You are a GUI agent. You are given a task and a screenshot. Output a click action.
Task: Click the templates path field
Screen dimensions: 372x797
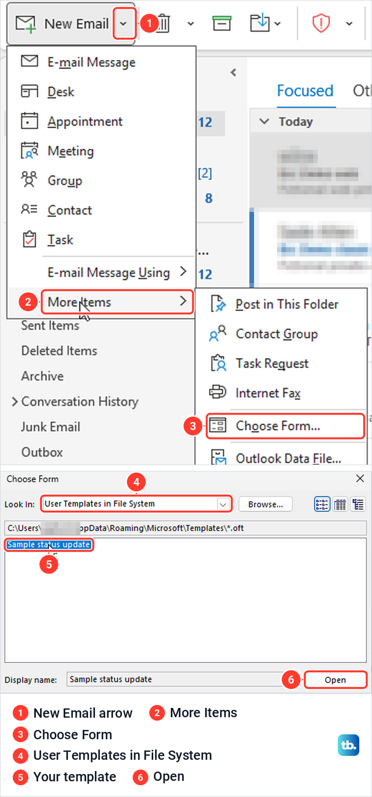point(186,528)
